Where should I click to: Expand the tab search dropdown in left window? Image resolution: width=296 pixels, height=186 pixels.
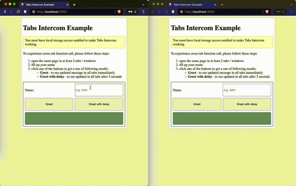click(143, 5)
